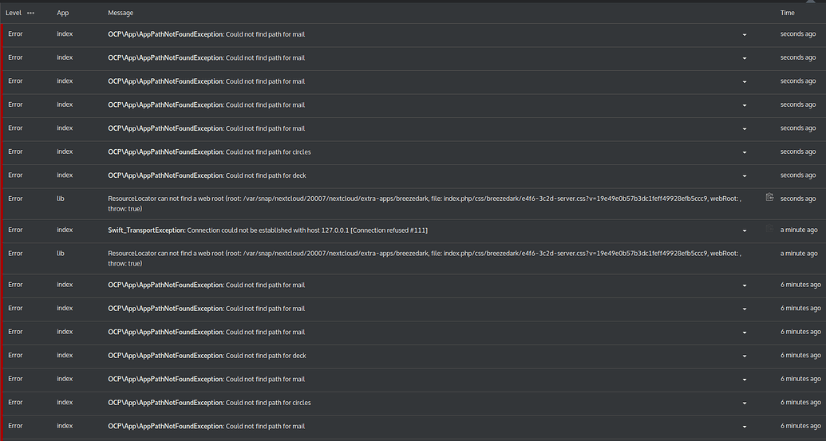This screenshot has width=826, height=441.
Task: Click the Level column header
Action: tap(13, 14)
